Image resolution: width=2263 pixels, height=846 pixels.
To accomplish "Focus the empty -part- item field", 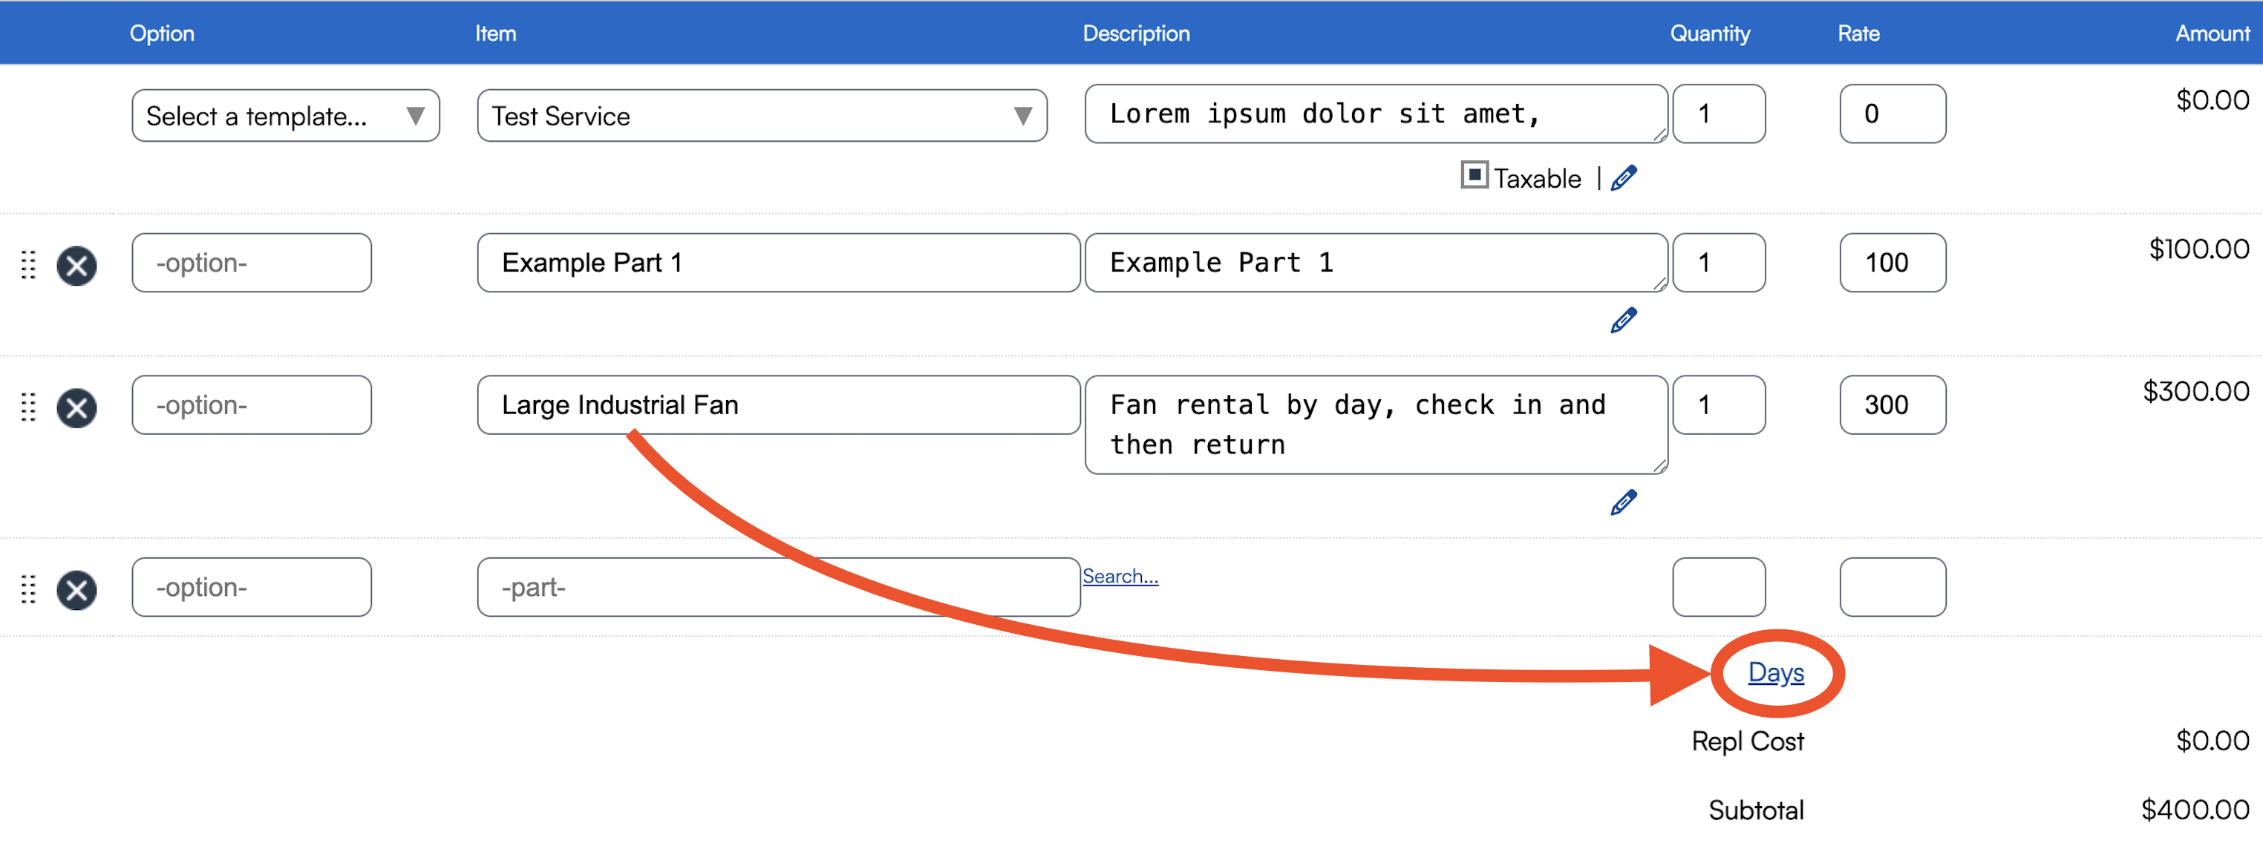I will [777, 587].
